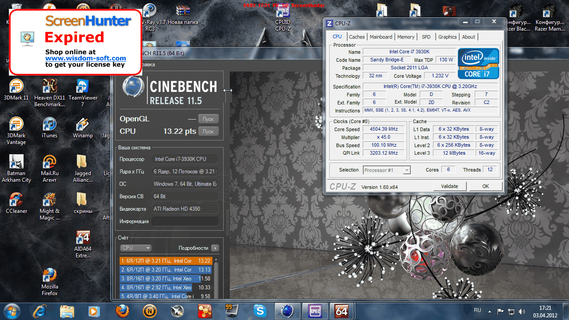Open Heaven DX11 Benchmark desktop shortcut
Viewport: 569px width, 320px height.
49,86
